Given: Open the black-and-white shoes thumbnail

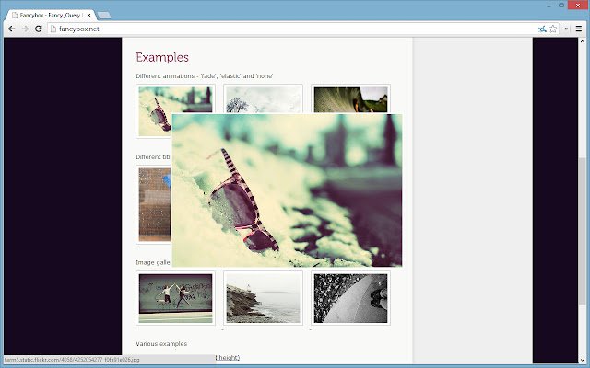Looking at the screenshot, I should [350, 298].
